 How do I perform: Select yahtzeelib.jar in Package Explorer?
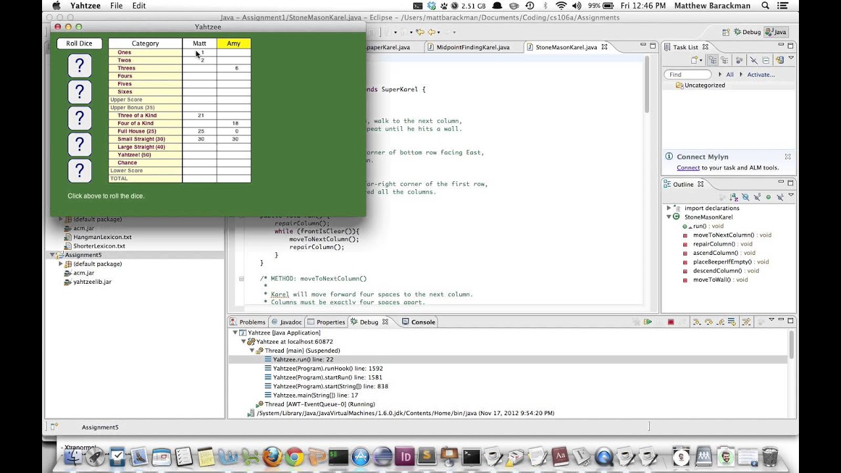click(87, 282)
